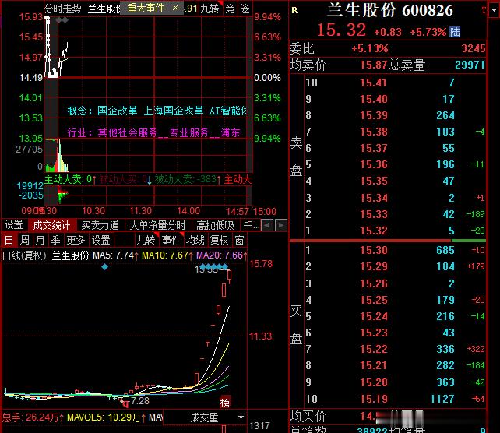This screenshot has height=433, width=500.
Task: Click the R marker beside stock name
Action: coord(294,11)
